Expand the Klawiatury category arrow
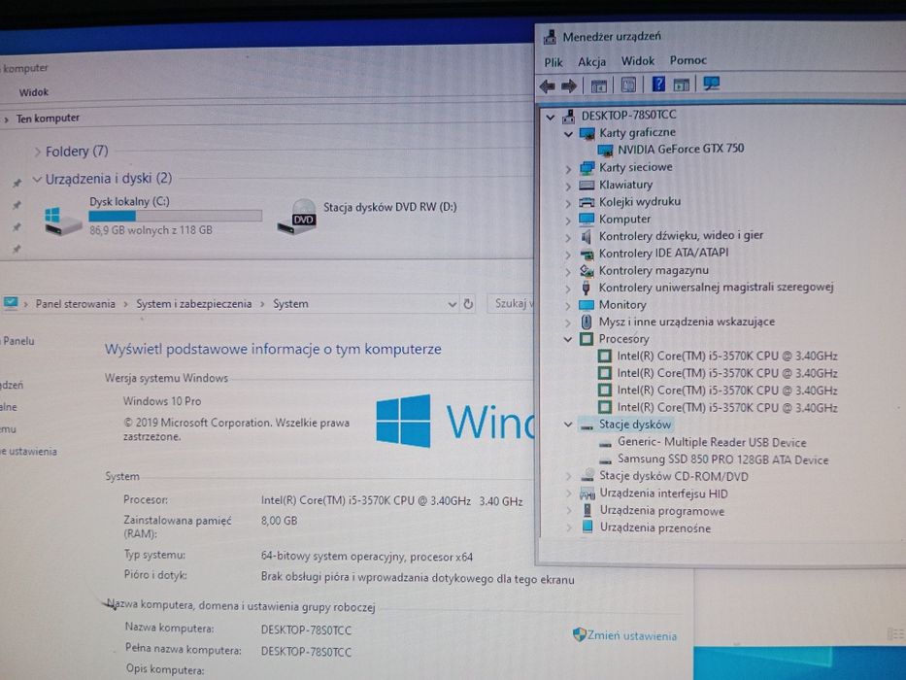Image resolution: width=906 pixels, height=680 pixels. click(568, 187)
